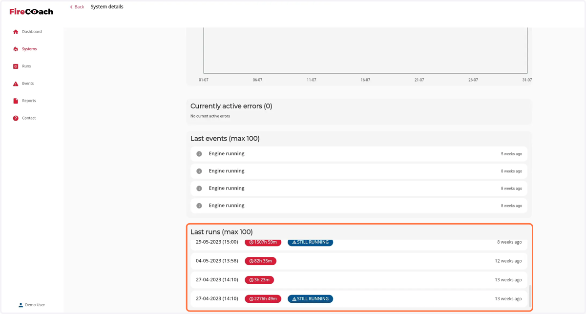Image resolution: width=586 pixels, height=314 pixels.
Task: Click the clock icon in 2276h 49m badge
Action: tap(251, 299)
